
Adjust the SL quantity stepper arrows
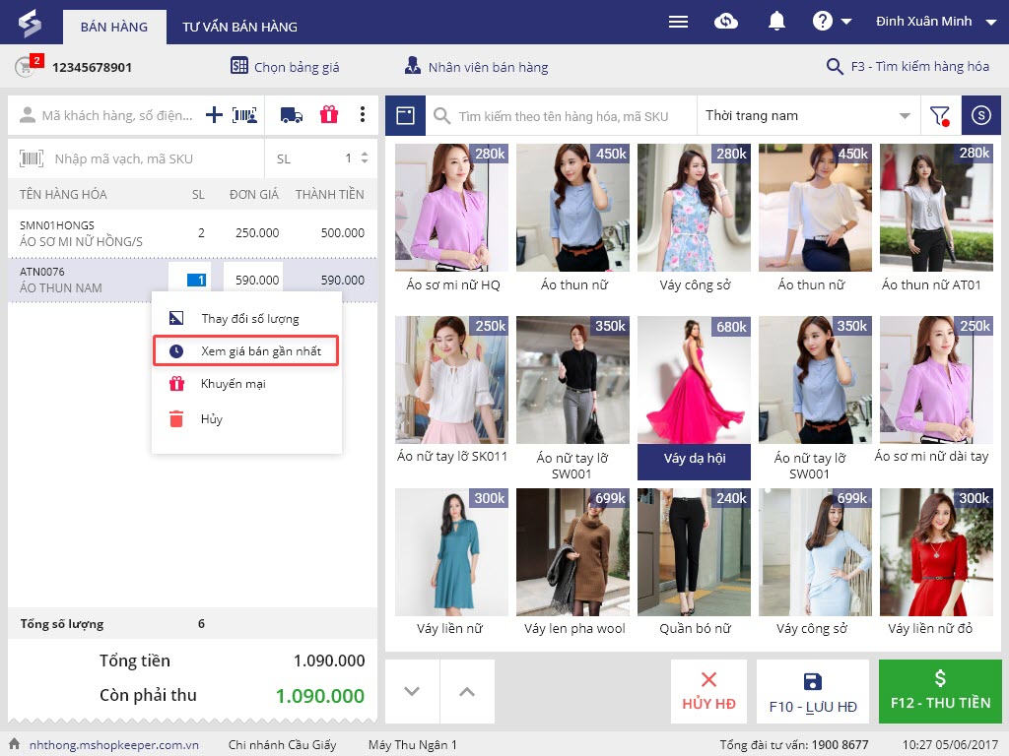[x=365, y=158]
